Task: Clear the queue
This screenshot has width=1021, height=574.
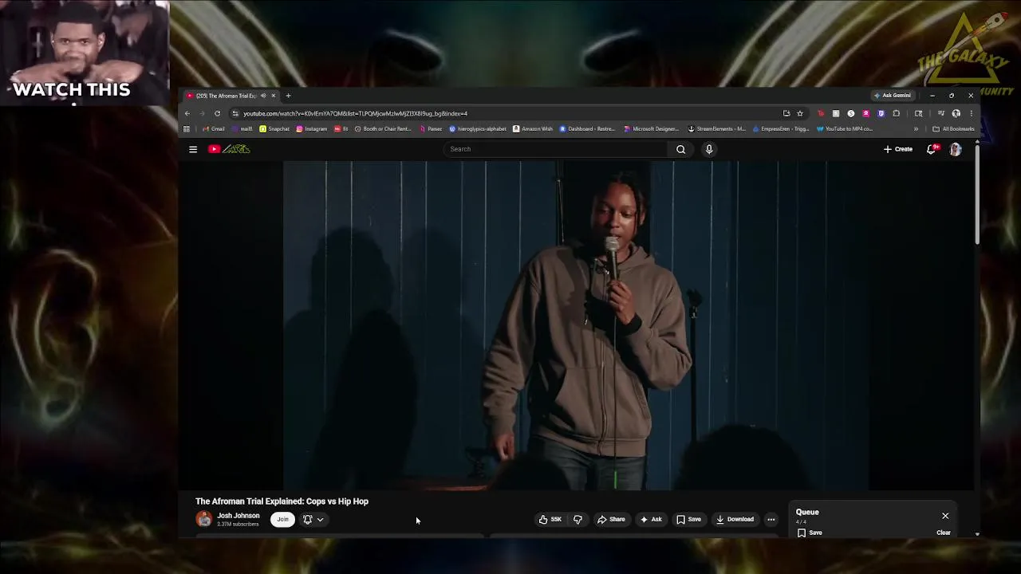Action: pyautogui.click(x=944, y=533)
